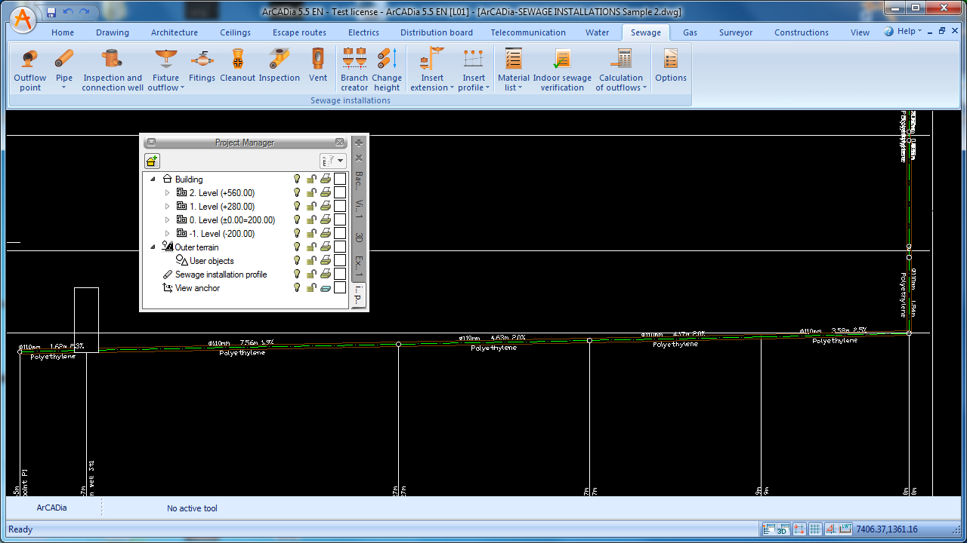Toggle visibility lightbulb for Building
967x543 pixels.
(297, 179)
